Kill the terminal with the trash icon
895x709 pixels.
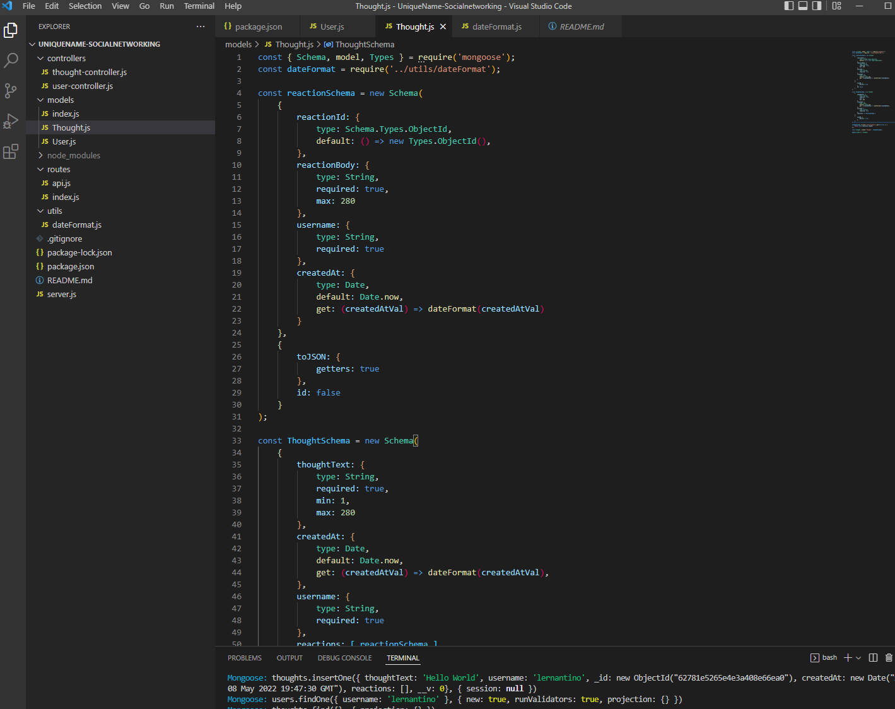click(x=889, y=657)
